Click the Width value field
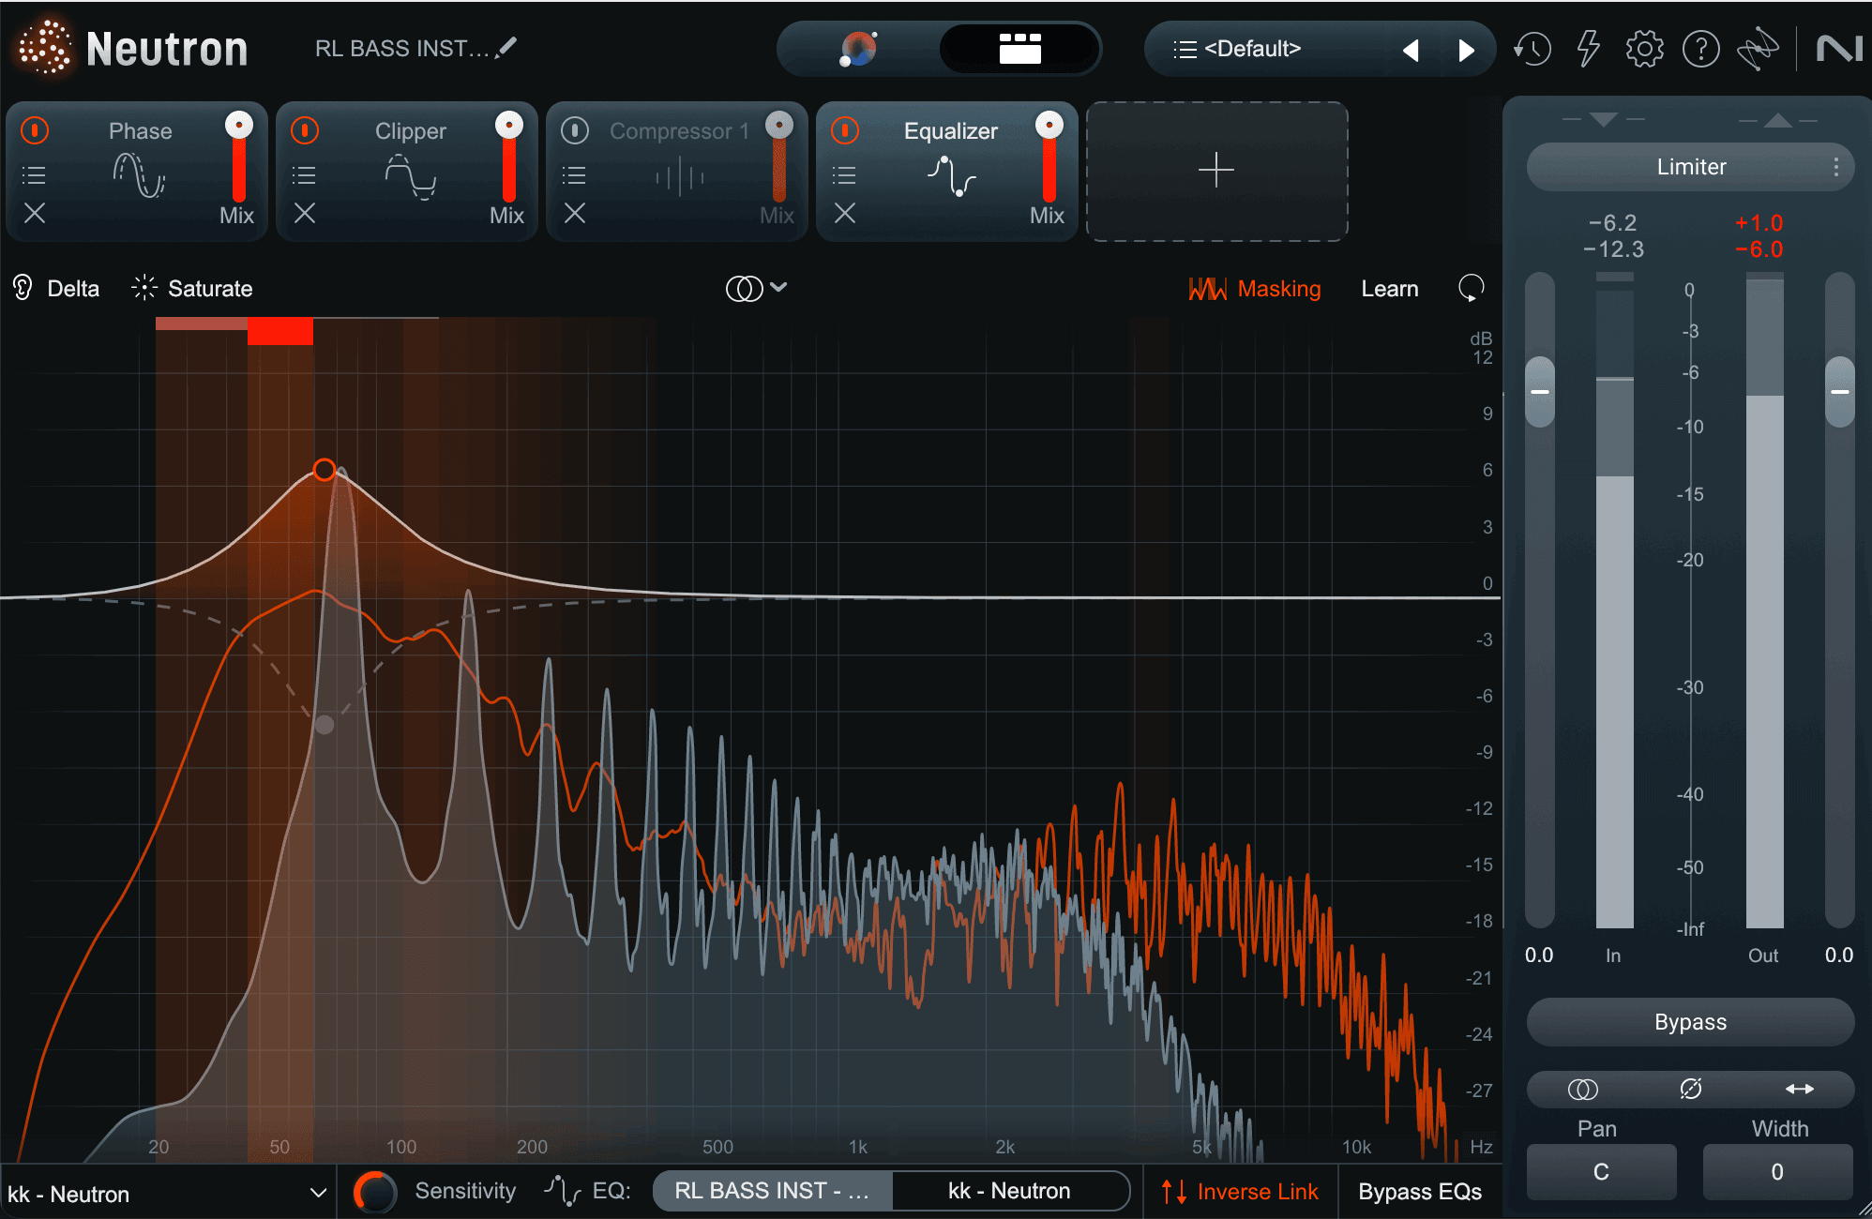 point(1777,1172)
